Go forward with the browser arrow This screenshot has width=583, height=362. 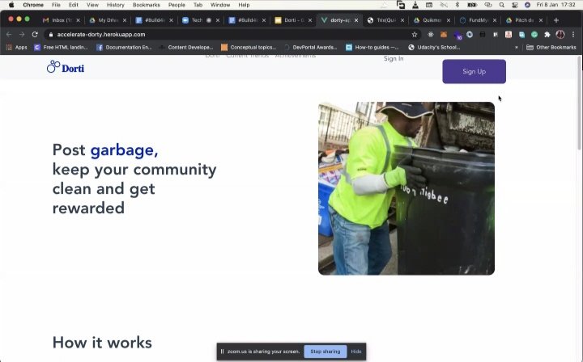coord(22,35)
